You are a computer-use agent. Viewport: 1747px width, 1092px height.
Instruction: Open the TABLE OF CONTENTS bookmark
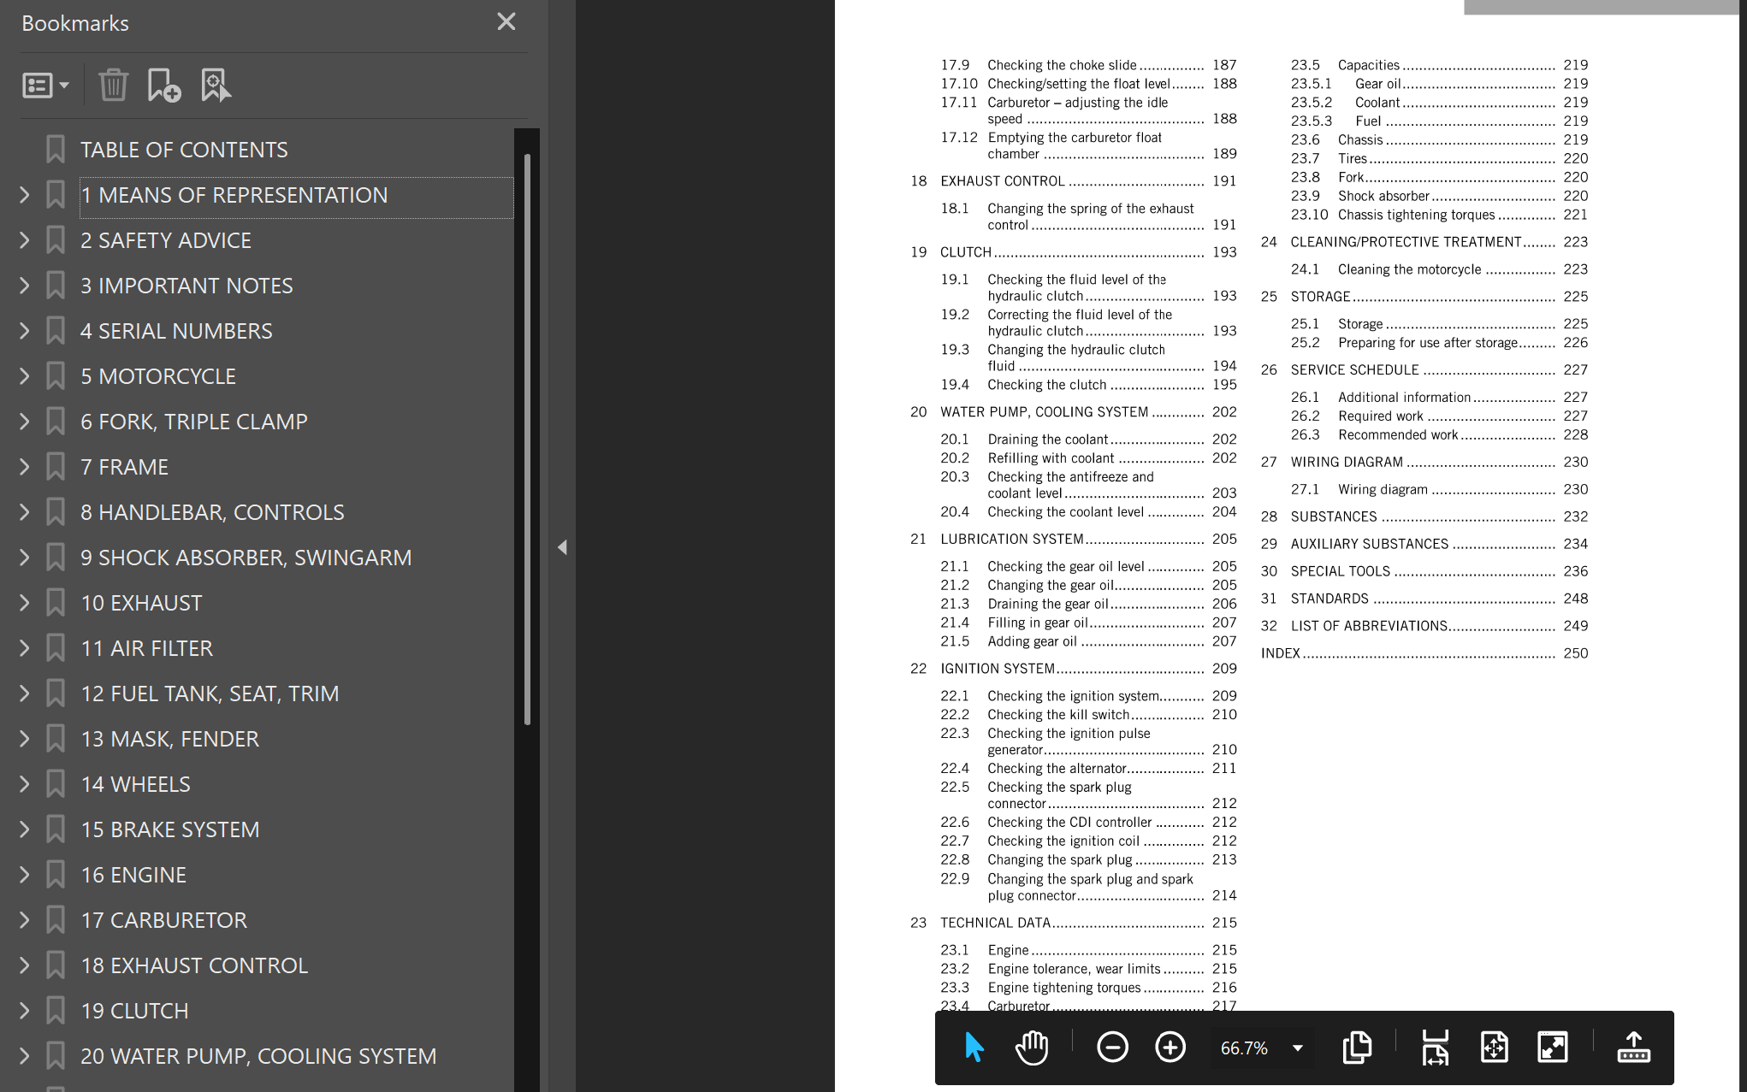pyautogui.click(x=184, y=150)
